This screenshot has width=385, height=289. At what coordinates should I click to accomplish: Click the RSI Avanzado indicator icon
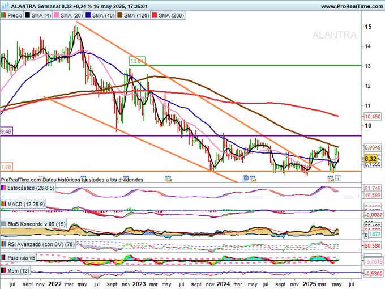point(3,244)
